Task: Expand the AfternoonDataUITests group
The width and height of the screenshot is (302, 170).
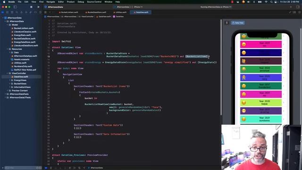Action: [5, 98]
